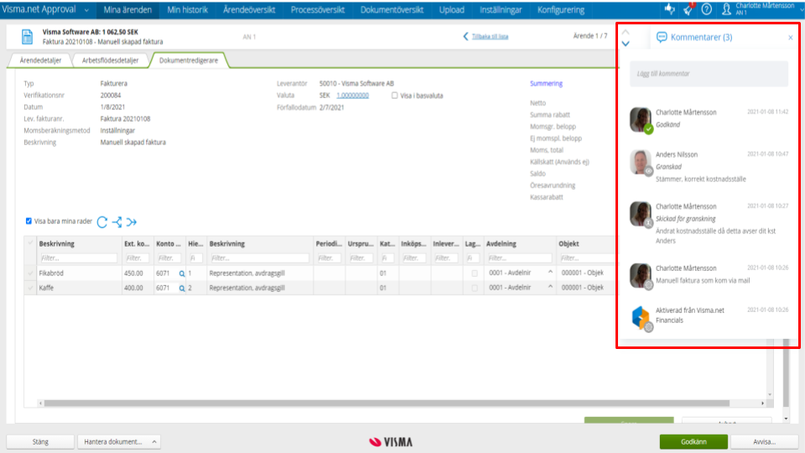Screen dimensions: 805x453
Task: Click the horizontal scrollbar under the table
Action: coord(387,404)
